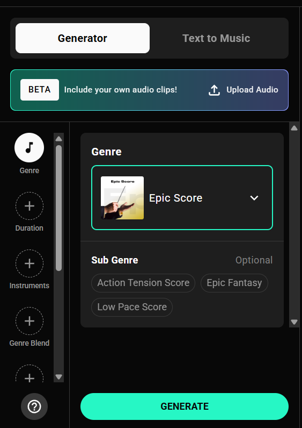Open the genre selector showing Epic Score
This screenshot has width=302, height=428.
click(182, 198)
